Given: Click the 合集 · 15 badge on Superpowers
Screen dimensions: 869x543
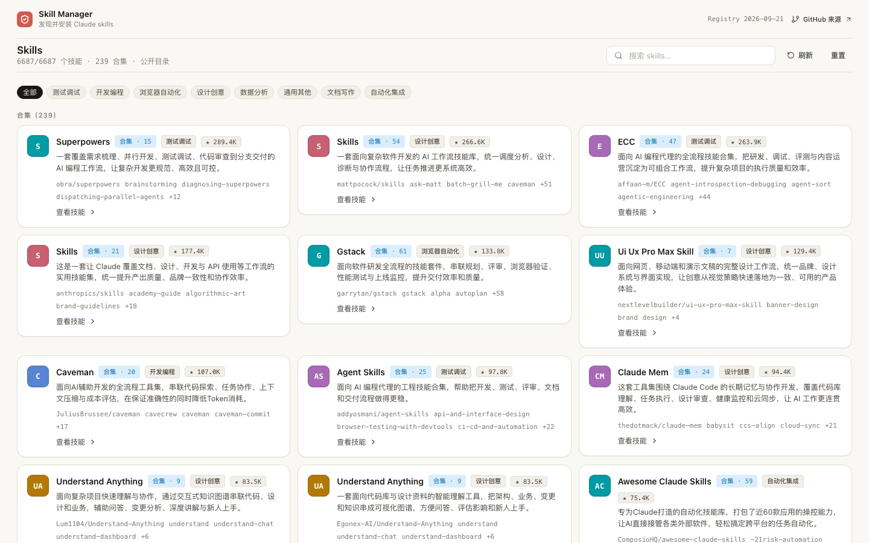Looking at the screenshot, I should (x=136, y=142).
